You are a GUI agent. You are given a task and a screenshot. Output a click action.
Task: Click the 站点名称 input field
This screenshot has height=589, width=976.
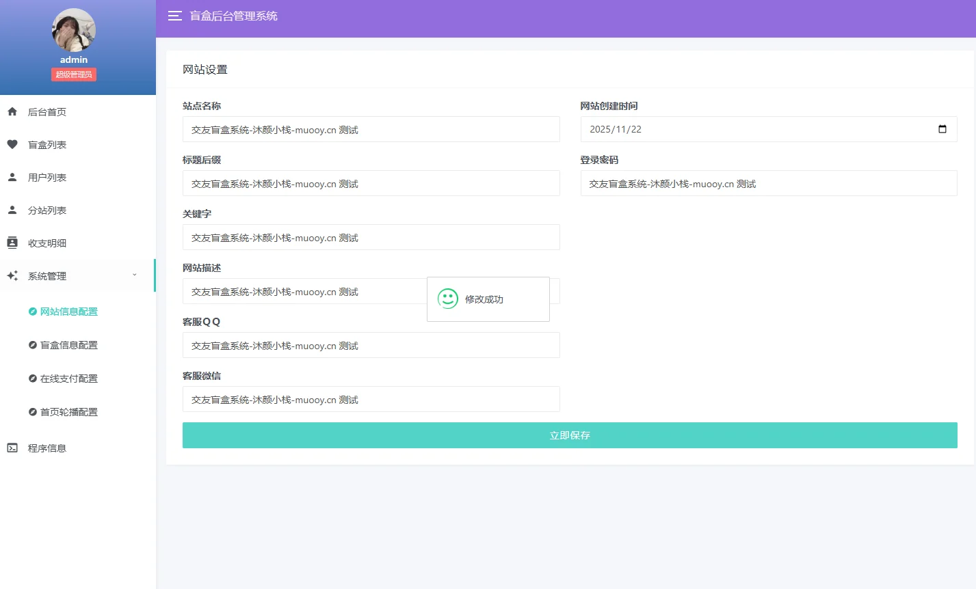tap(371, 129)
